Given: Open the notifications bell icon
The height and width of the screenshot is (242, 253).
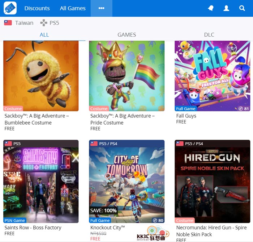Looking at the screenshot, I should click(211, 8).
